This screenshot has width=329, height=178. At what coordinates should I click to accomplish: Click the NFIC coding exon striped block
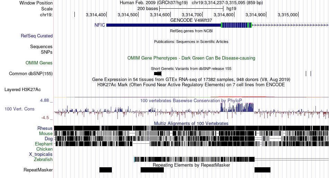(236, 25)
